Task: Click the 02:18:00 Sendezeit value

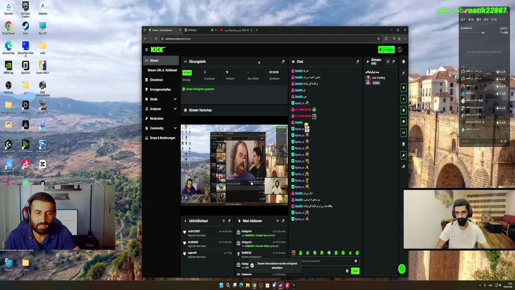Action: pyautogui.click(x=274, y=72)
